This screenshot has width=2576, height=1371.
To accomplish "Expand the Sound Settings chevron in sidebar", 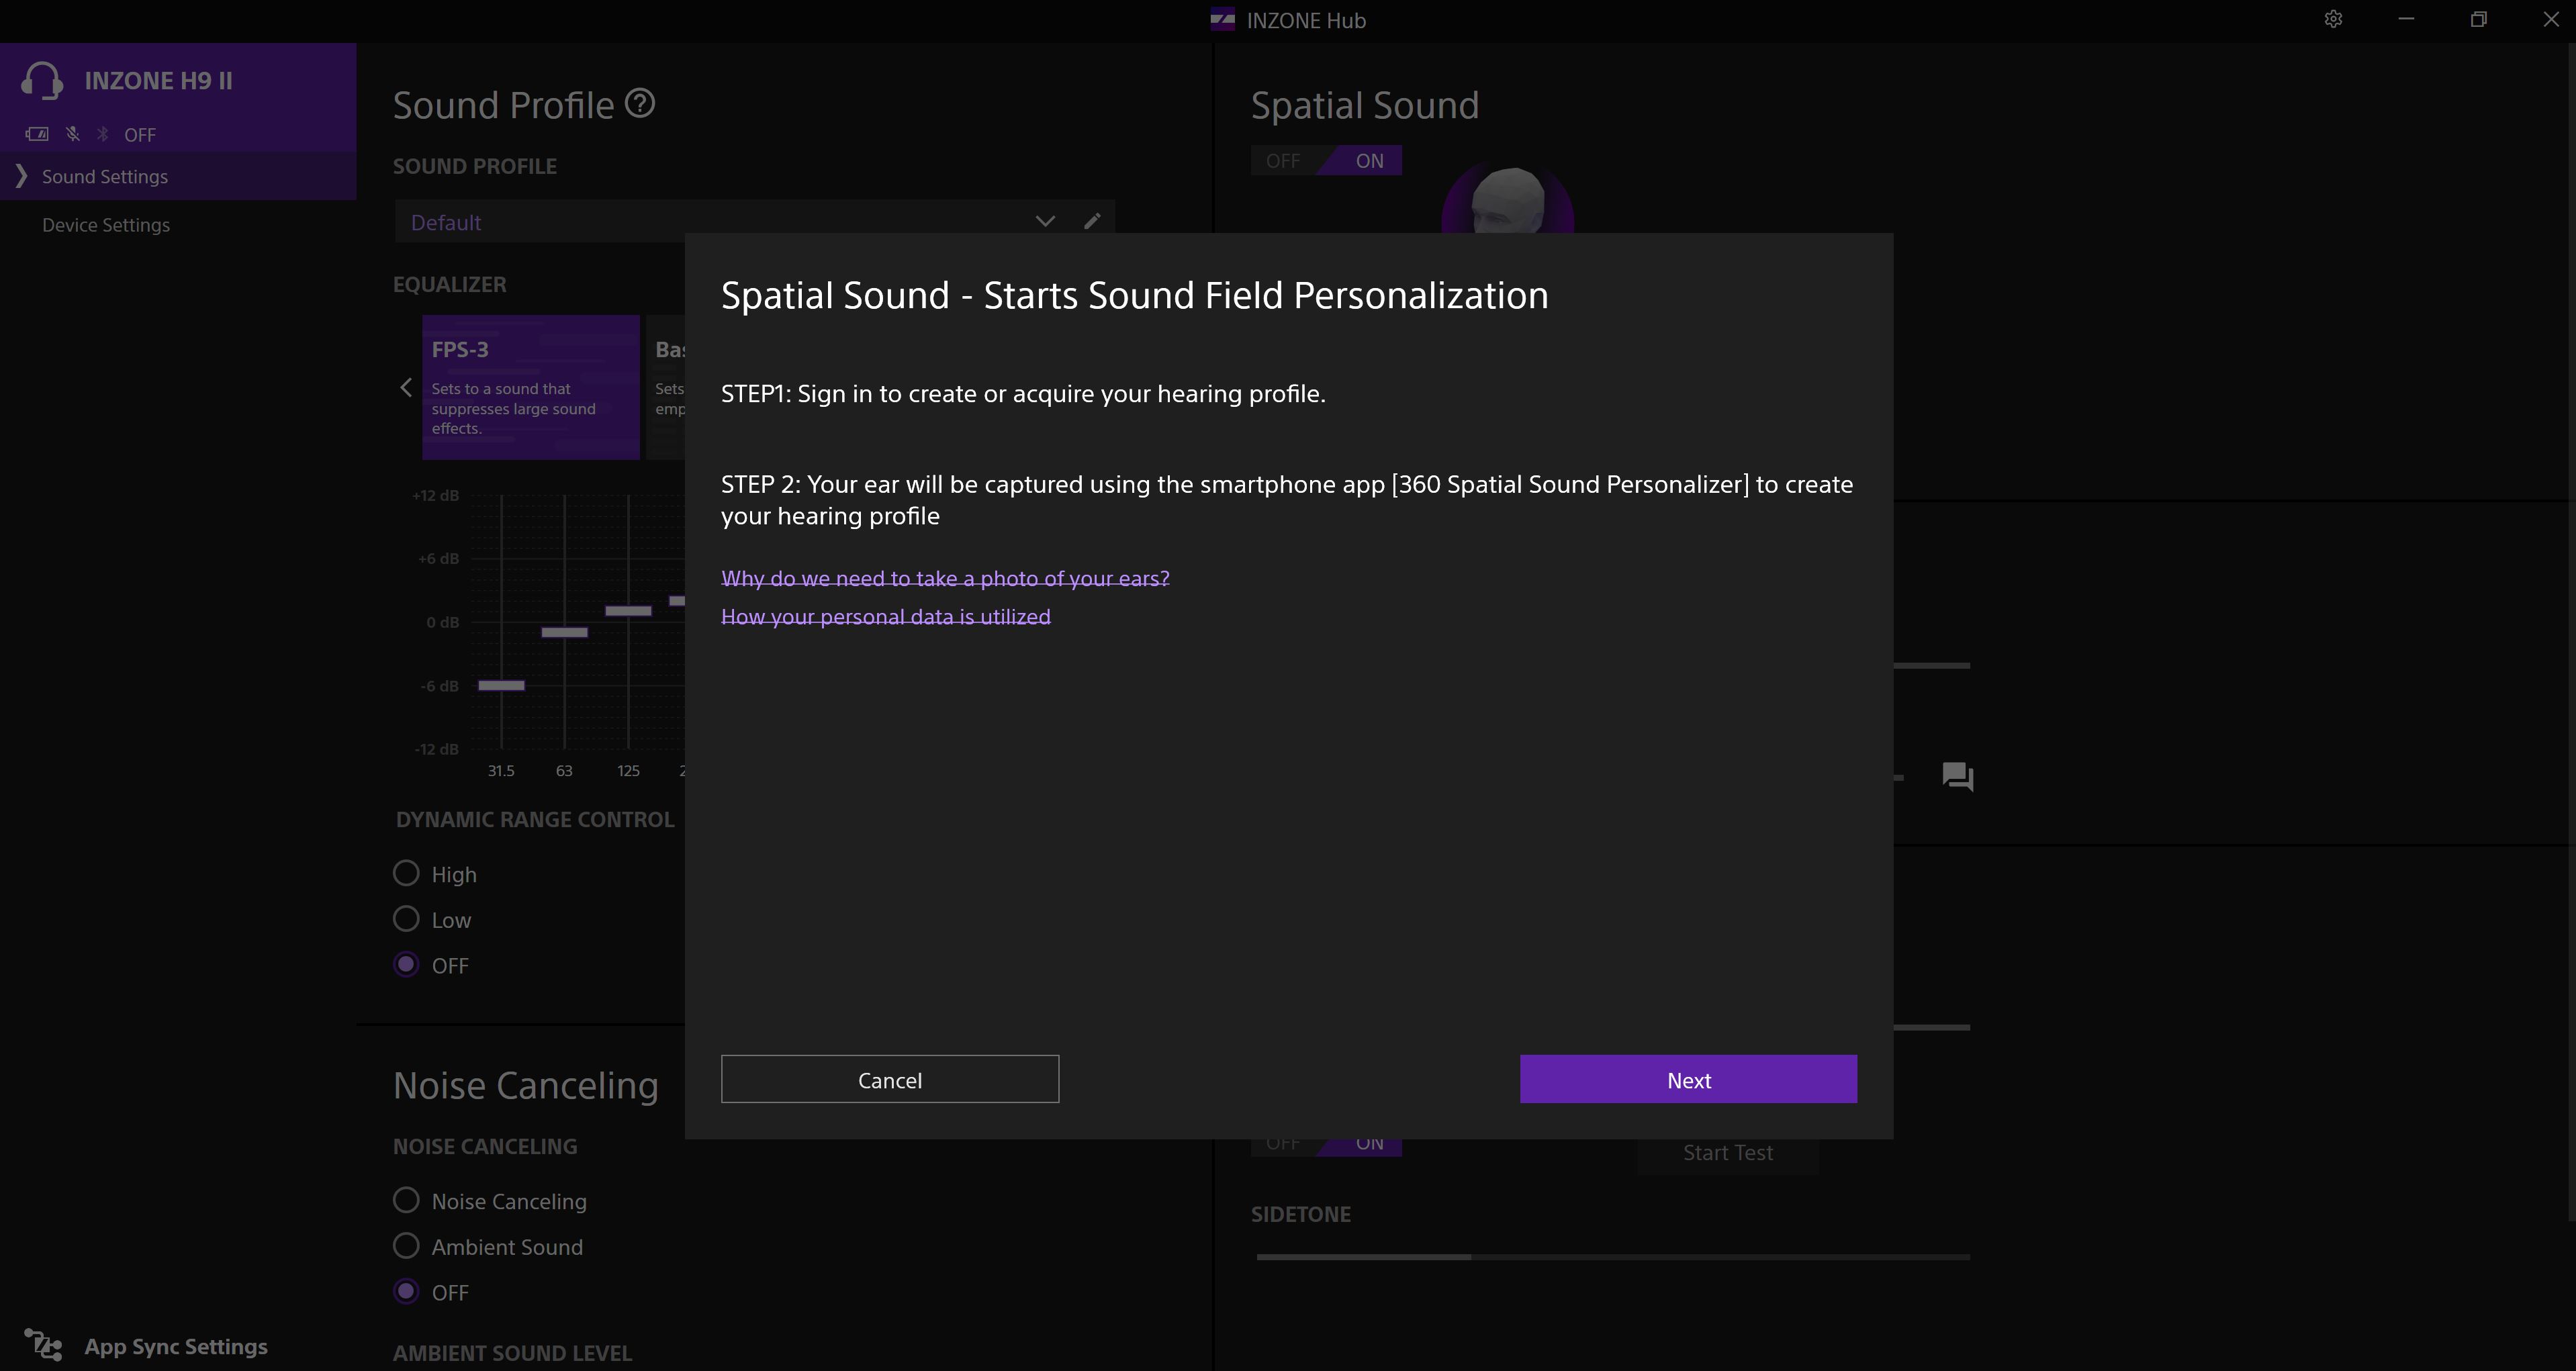I will pyautogui.click(x=21, y=176).
